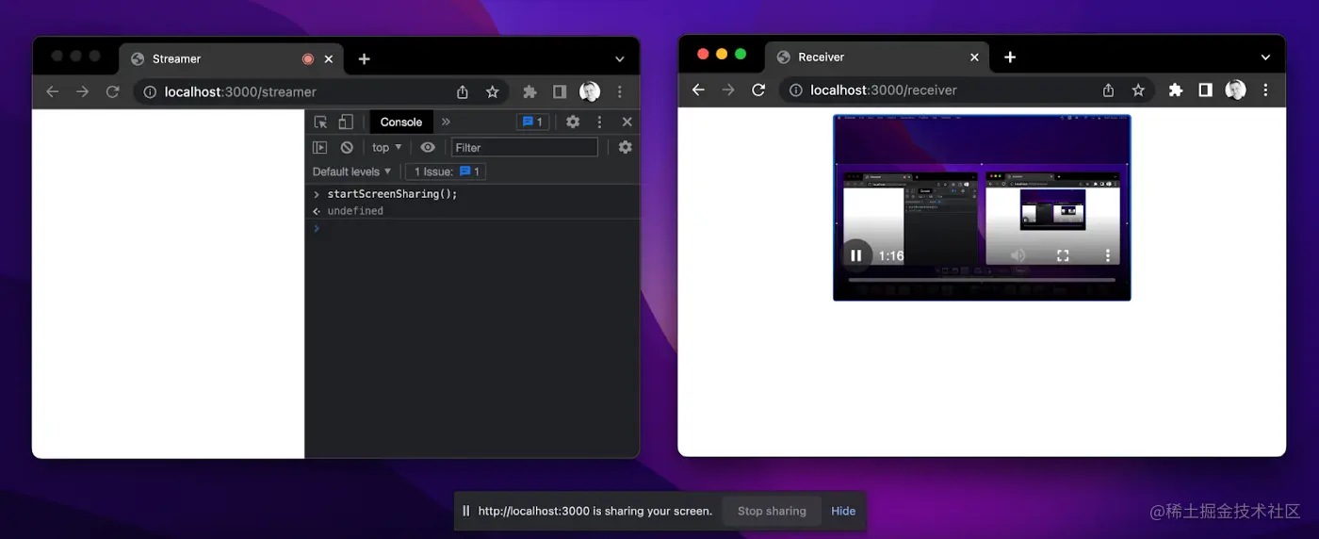Hide the screen sharing notification bar

click(843, 511)
